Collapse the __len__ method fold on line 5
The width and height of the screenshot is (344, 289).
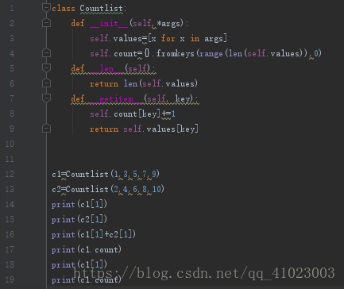tap(46, 67)
